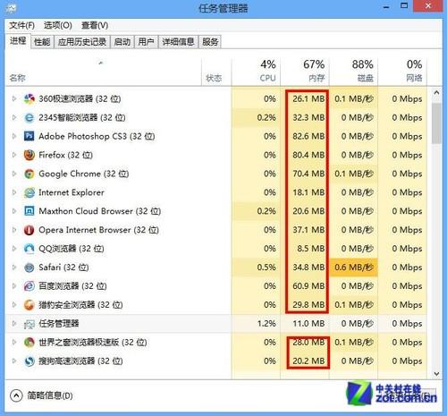Click the 任务管理器 process icon

(x=30, y=324)
